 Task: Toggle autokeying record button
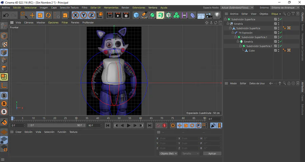click(x=165, y=125)
